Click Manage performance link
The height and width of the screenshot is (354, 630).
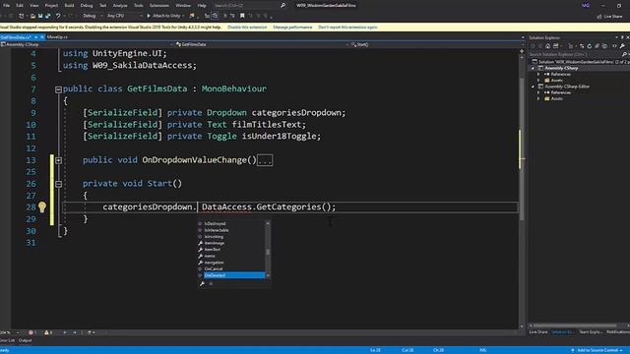pos(292,28)
